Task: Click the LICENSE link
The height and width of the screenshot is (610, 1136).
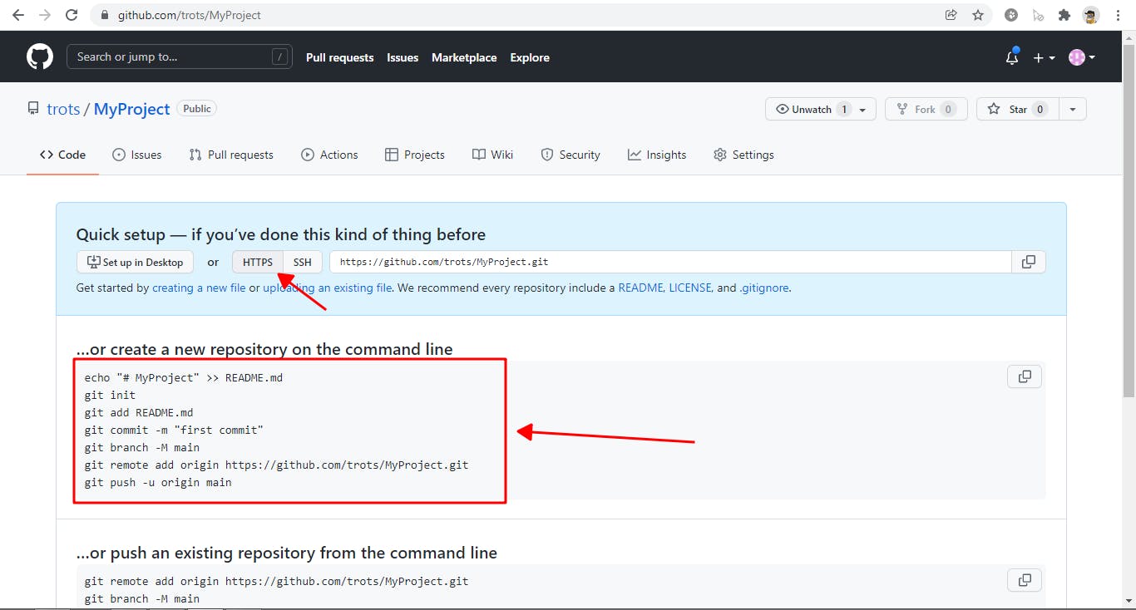Action: 690,288
